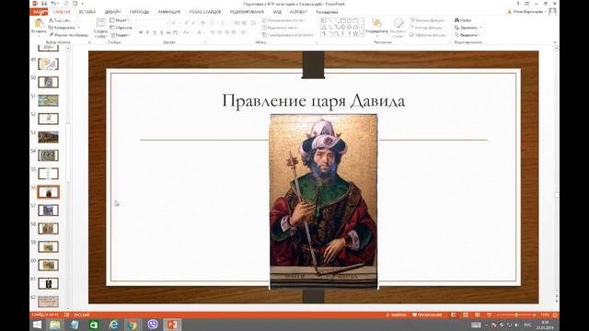Select slide 50 thumbnail
This screenshot has height=331, width=589.
pyautogui.click(x=49, y=82)
